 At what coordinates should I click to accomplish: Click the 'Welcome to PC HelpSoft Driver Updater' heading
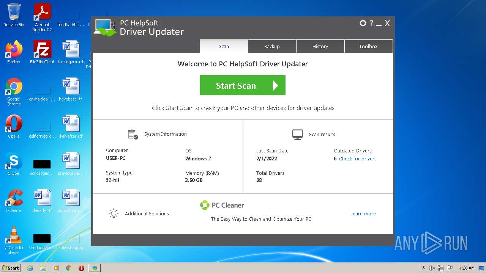[243, 64]
